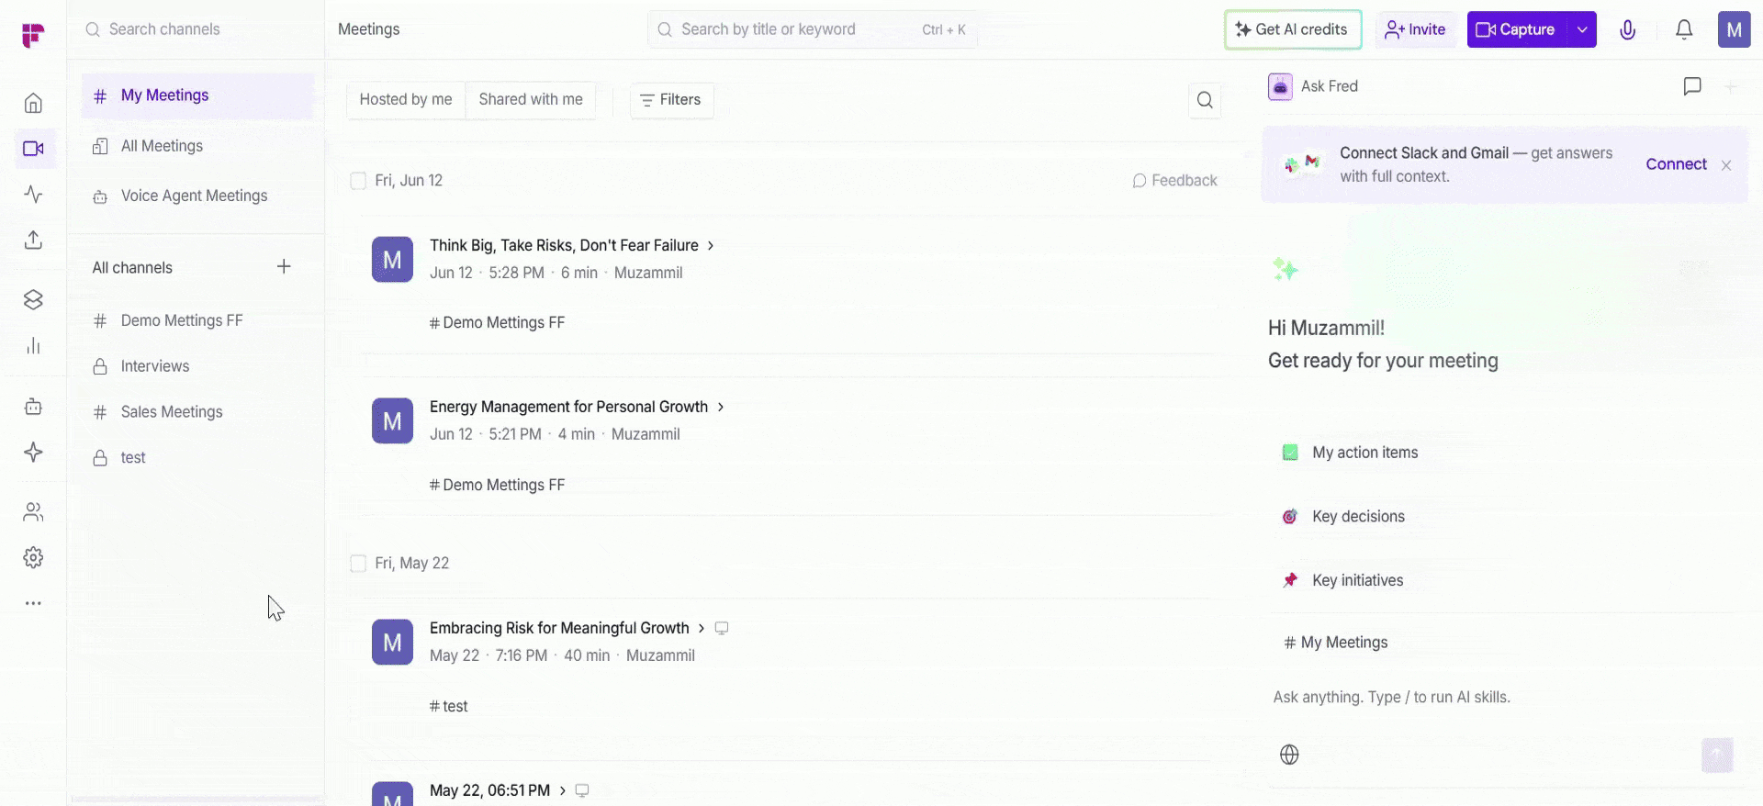
Task: Open the Uploads rail icon
Action: [33, 240]
